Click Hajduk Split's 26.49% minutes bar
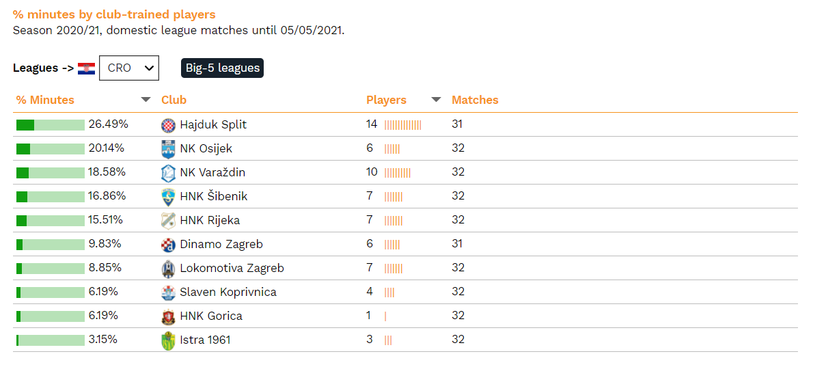Image resolution: width=813 pixels, height=367 pixels. point(51,125)
